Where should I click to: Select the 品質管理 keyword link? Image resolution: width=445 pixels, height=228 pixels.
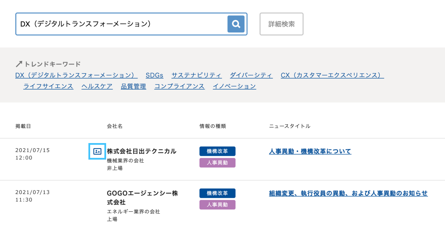click(x=133, y=86)
